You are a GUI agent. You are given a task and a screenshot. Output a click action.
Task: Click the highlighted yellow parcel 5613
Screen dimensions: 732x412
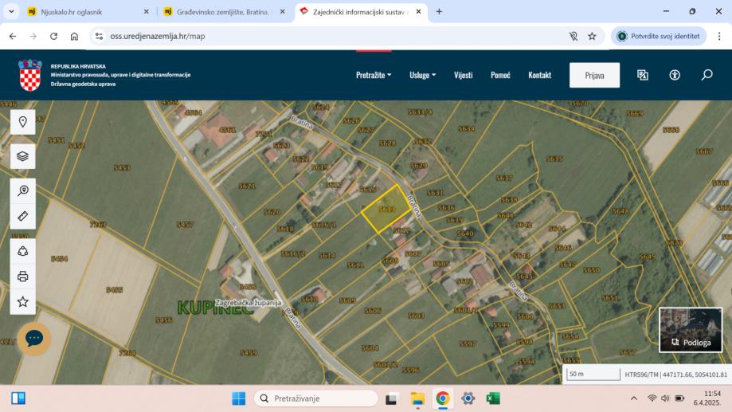tap(386, 209)
